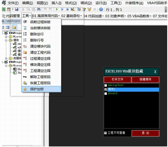168x147 pixels.
Task: Choose 工程清空注释 from the tools menu
Action: pos(41,71)
